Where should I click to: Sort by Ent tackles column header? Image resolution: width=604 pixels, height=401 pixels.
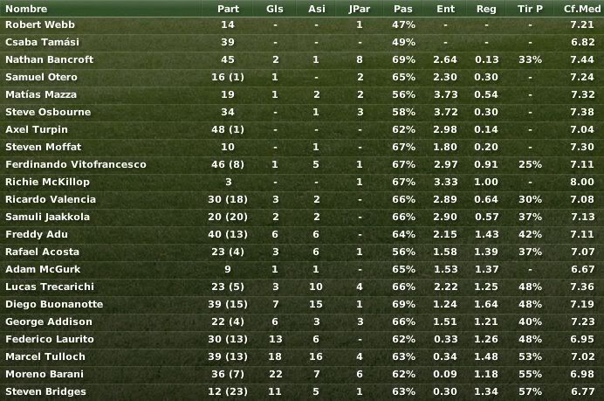coord(446,9)
